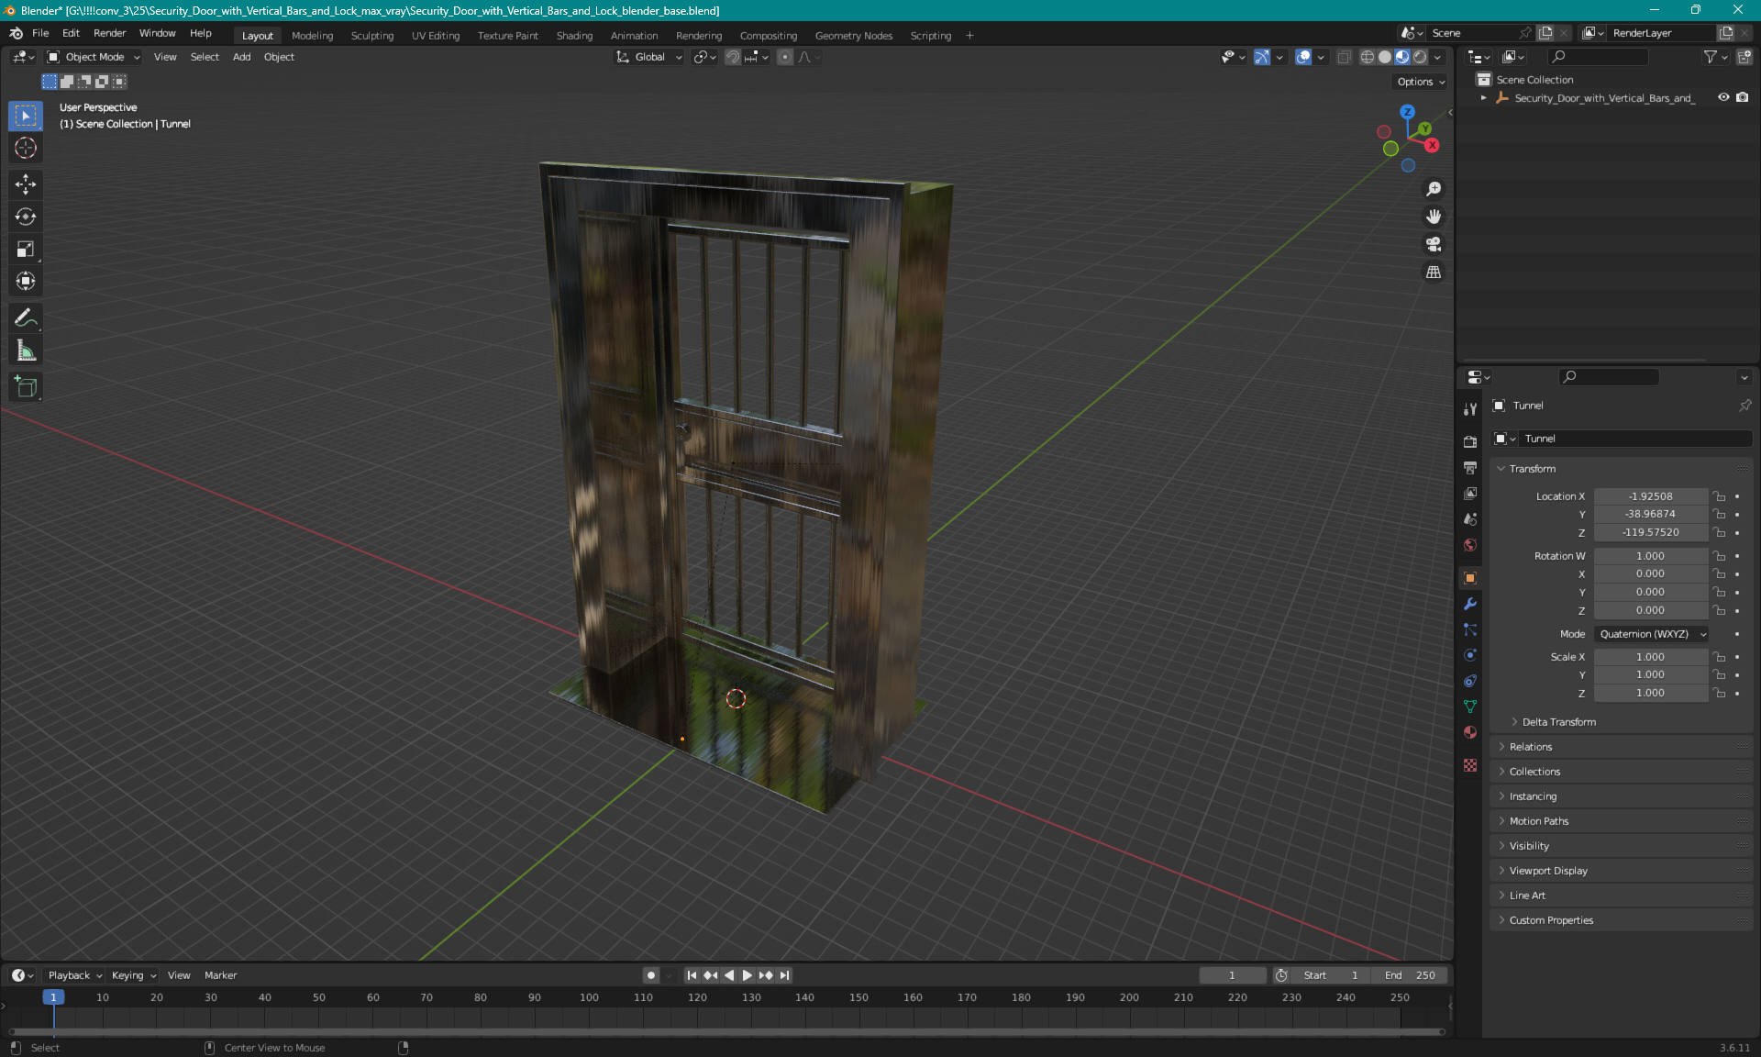
Task: Open the Render properties tab
Action: tap(1470, 441)
